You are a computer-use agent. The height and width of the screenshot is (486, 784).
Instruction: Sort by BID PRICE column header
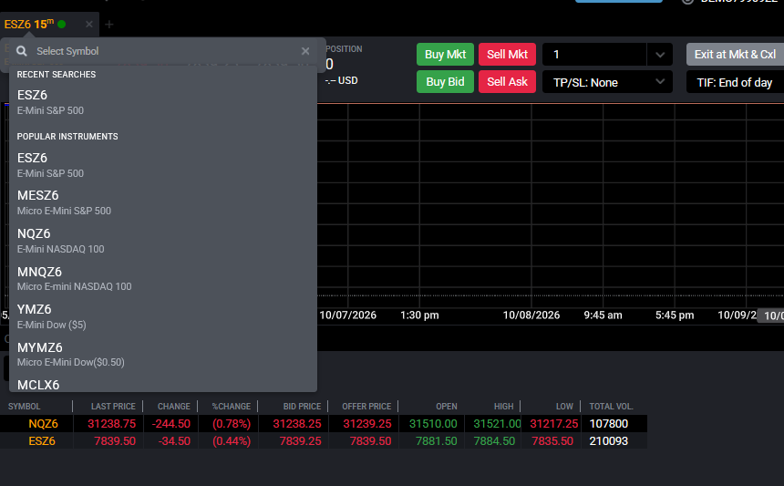(x=302, y=407)
